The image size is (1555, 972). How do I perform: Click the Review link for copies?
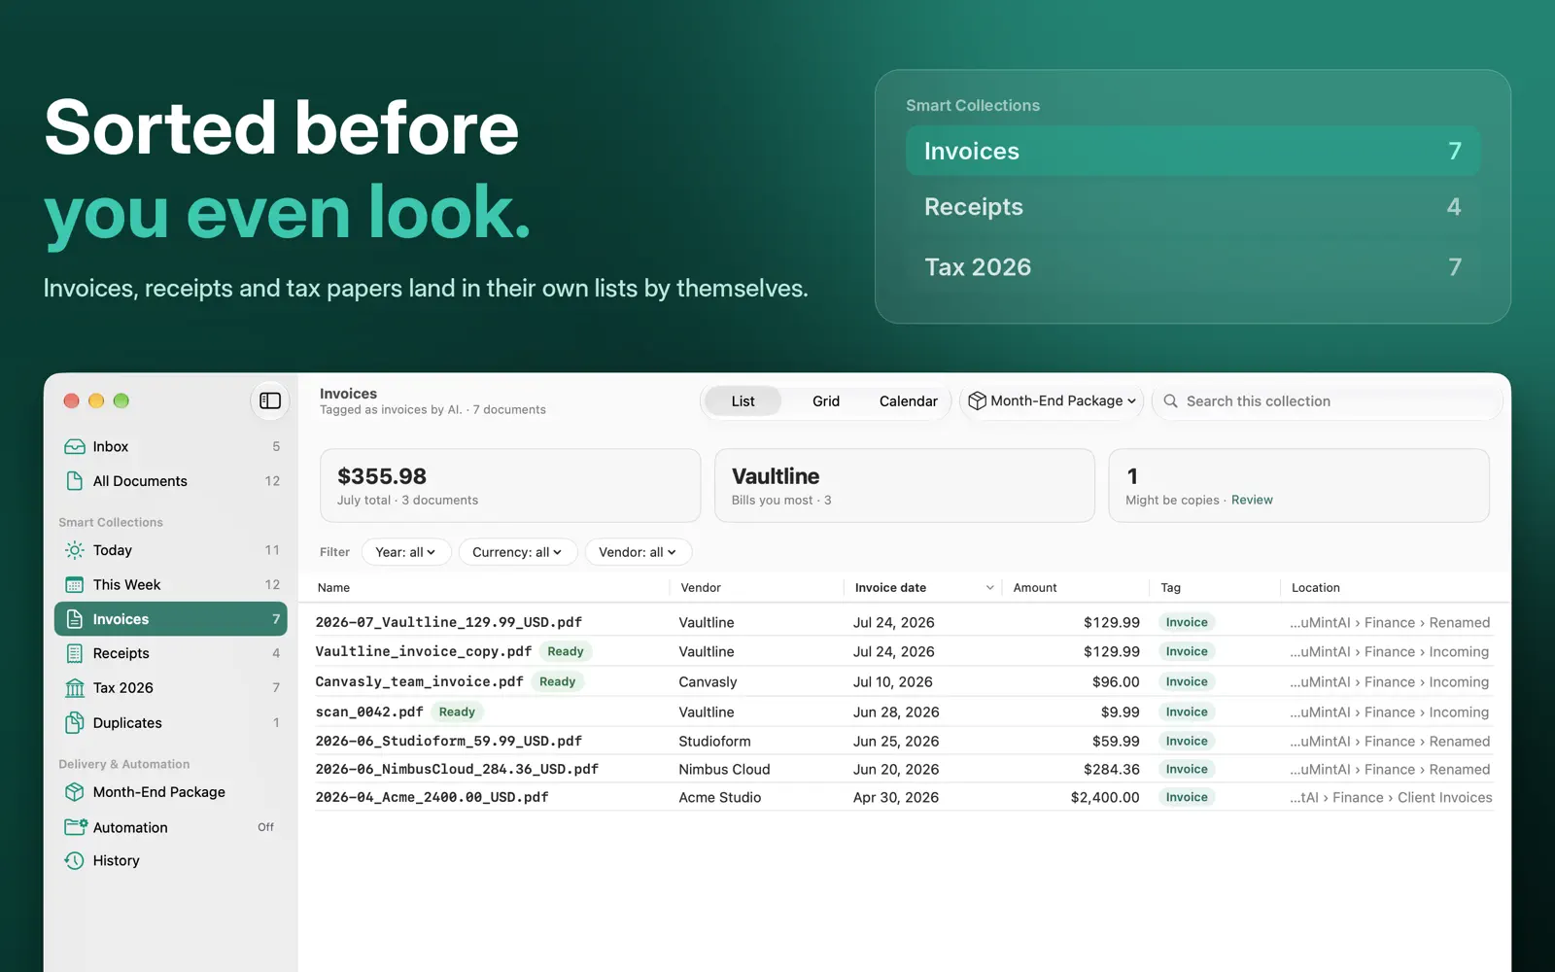click(1252, 501)
